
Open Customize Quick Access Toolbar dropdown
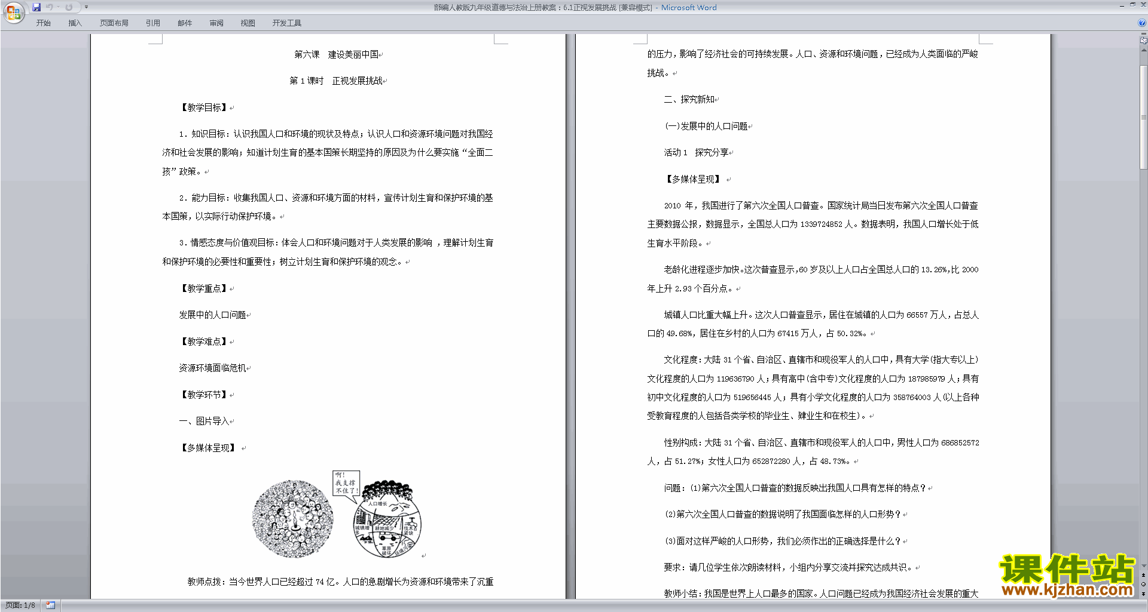click(86, 7)
